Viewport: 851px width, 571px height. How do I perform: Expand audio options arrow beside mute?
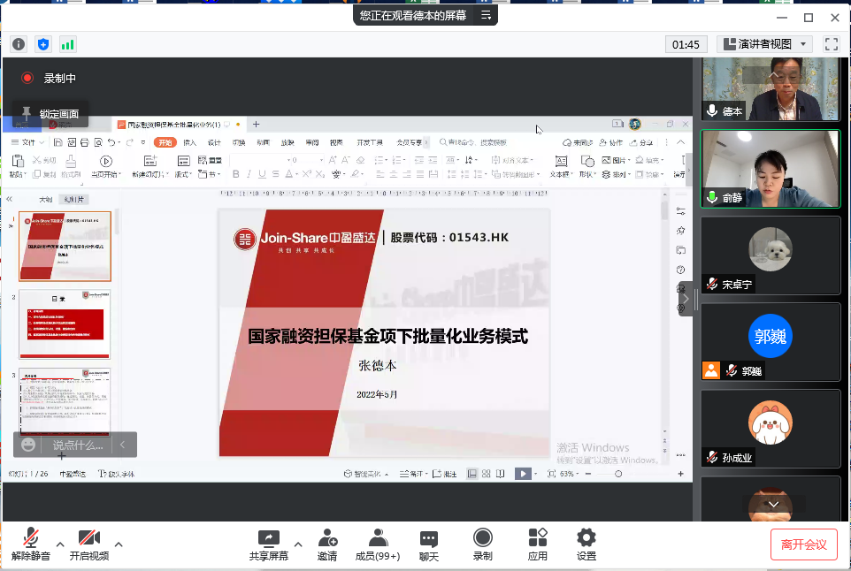[60, 544]
